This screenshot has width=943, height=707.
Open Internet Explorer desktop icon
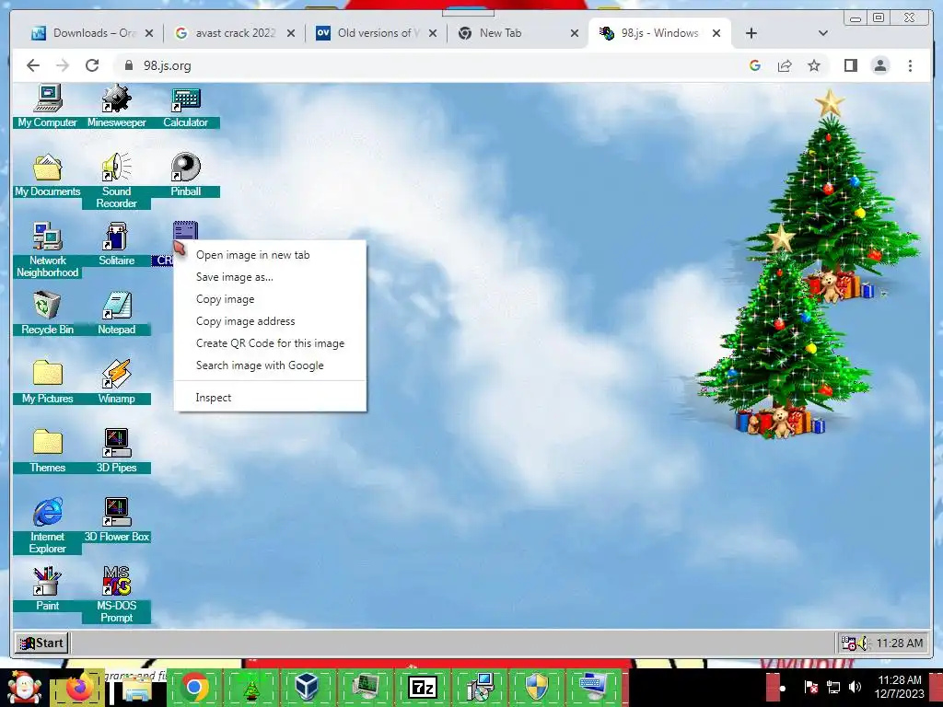pyautogui.click(x=48, y=526)
